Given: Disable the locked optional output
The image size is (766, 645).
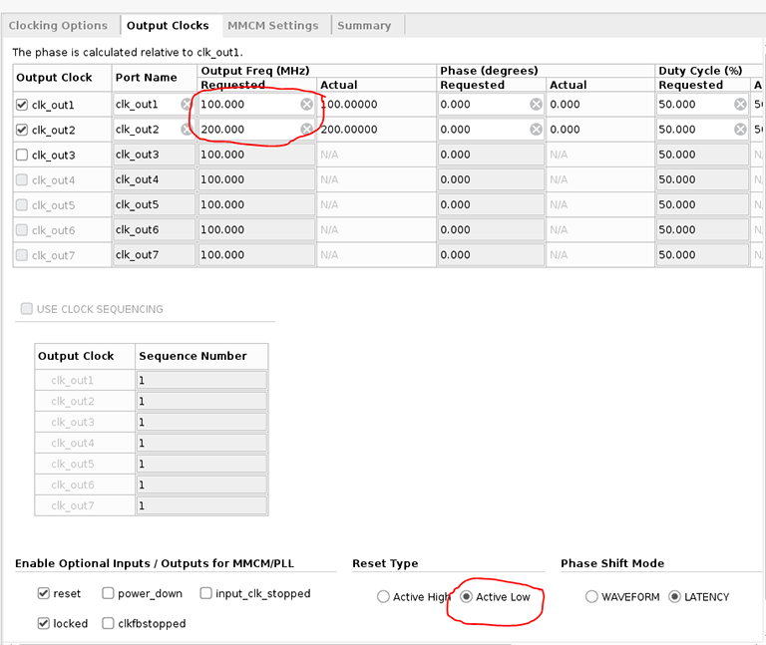Looking at the screenshot, I should point(43,623).
